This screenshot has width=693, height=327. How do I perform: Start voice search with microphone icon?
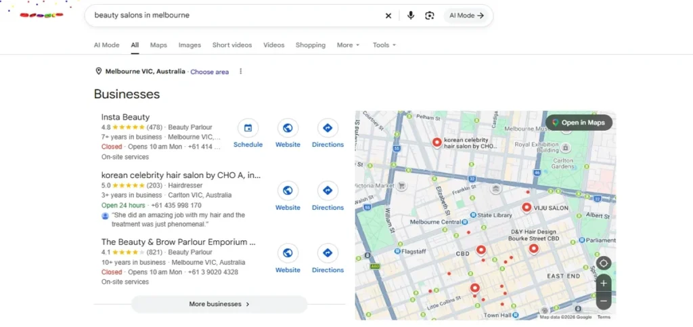[x=411, y=16]
